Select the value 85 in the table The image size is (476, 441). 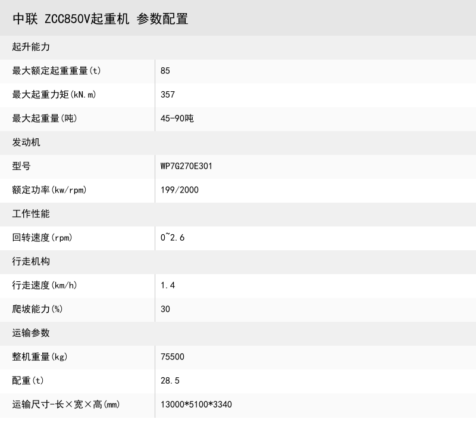(x=165, y=71)
